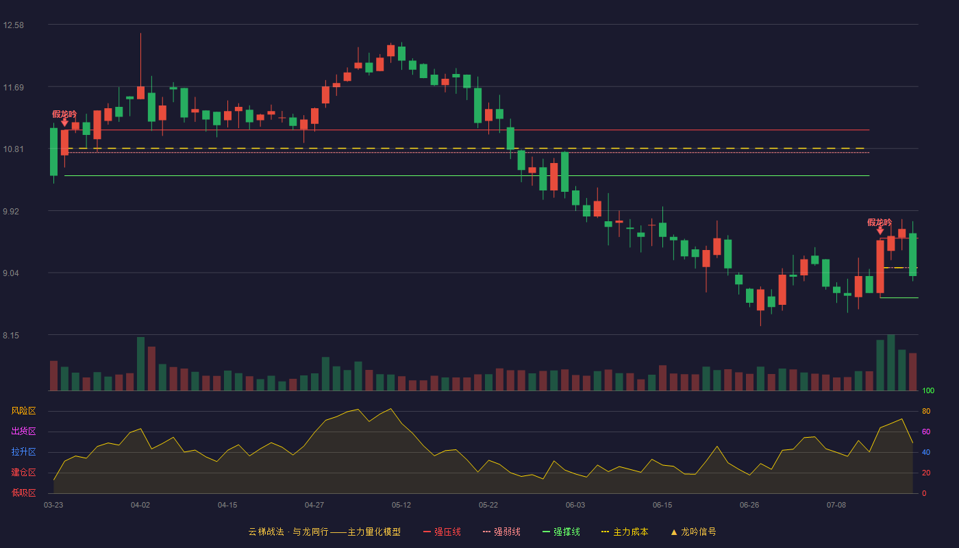Image resolution: width=959 pixels, height=548 pixels.
Task: Select the 风险区 zone label
Action: pos(23,411)
